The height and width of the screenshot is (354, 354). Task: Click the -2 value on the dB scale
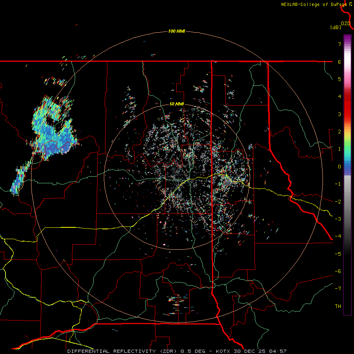338,202
